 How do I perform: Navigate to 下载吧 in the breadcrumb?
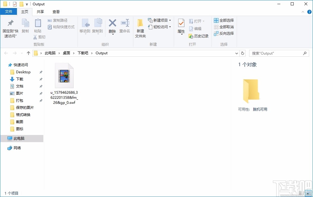pos(82,53)
